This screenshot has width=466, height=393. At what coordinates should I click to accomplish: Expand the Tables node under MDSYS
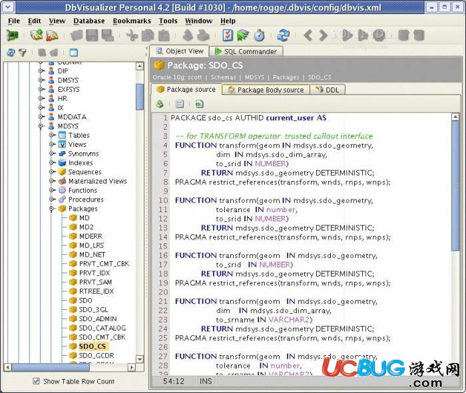click(x=51, y=135)
